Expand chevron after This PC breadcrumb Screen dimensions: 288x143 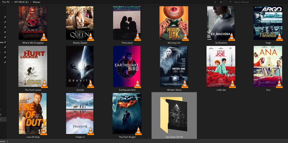(12, 2)
